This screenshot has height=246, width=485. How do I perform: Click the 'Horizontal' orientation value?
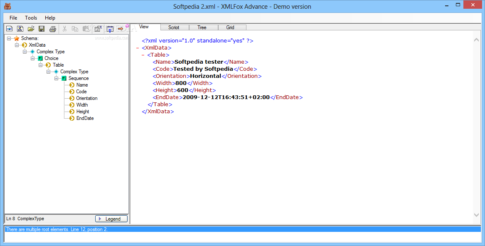pos(206,76)
